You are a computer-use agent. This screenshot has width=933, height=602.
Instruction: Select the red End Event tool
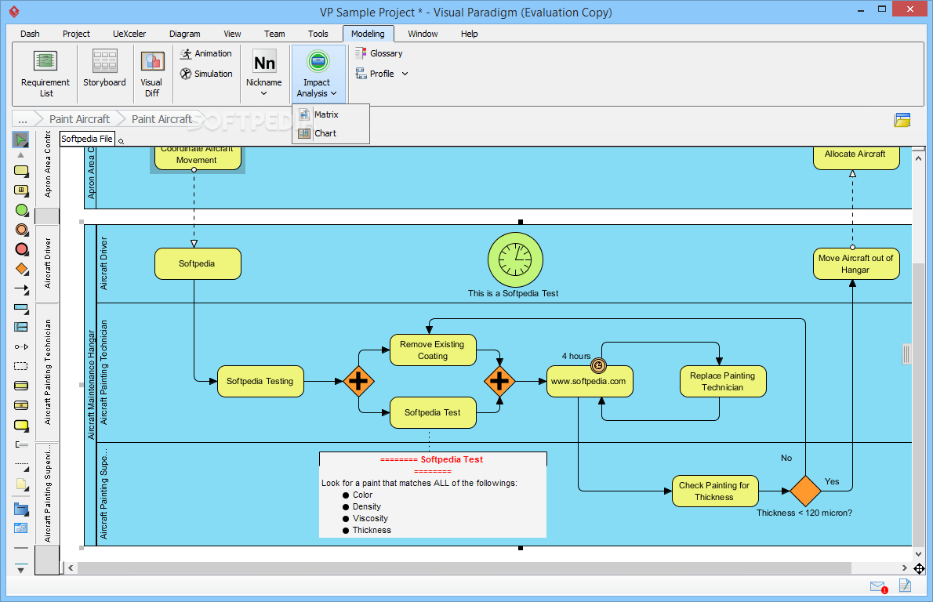21,249
